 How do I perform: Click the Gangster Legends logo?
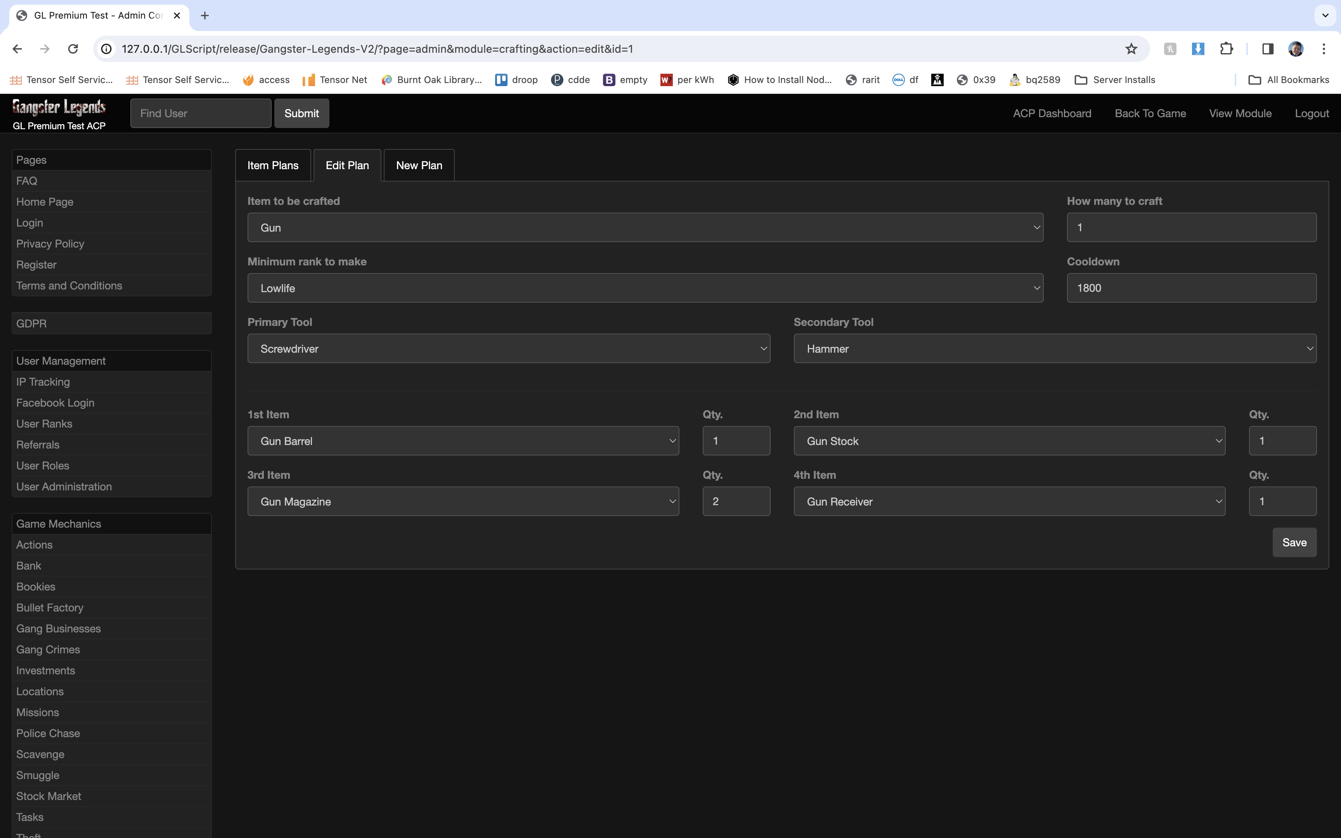pyautogui.click(x=59, y=107)
